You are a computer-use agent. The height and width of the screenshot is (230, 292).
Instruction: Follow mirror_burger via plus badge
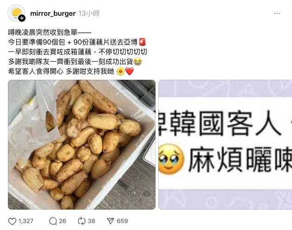coord(22,18)
